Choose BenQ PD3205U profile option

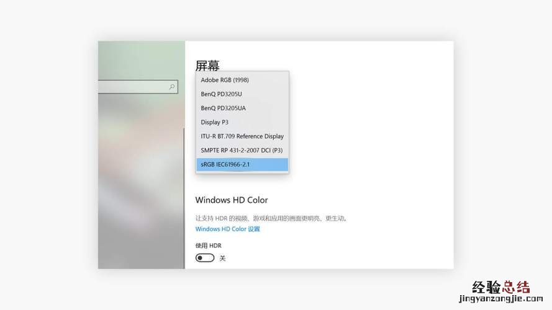(242, 94)
